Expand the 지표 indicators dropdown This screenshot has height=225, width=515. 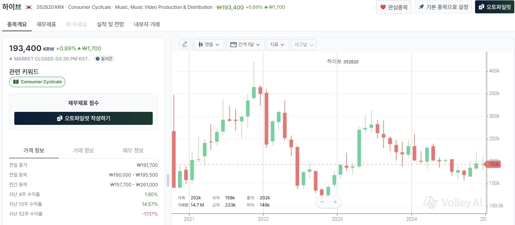pyautogui.click(x=277, y=45)
